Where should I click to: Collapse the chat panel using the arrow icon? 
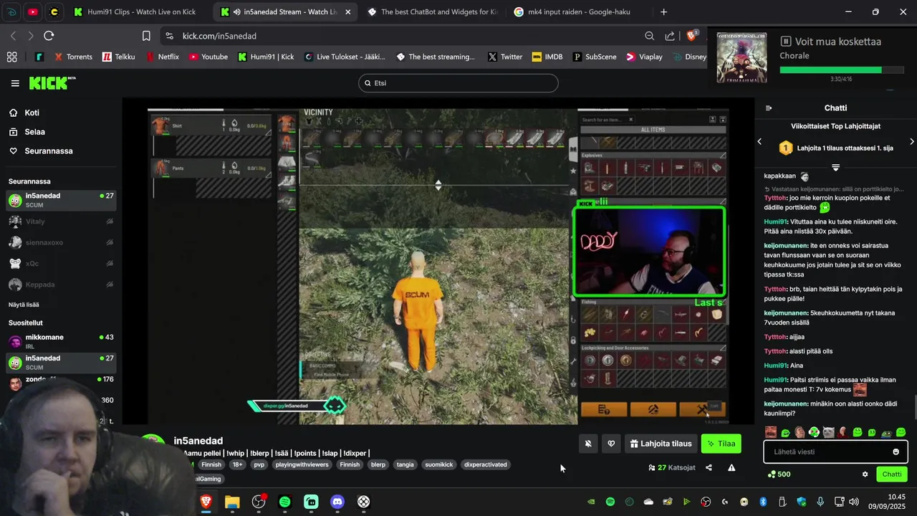point(769,108)
